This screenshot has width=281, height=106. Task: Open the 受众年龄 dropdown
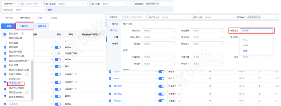coord(207,37)
